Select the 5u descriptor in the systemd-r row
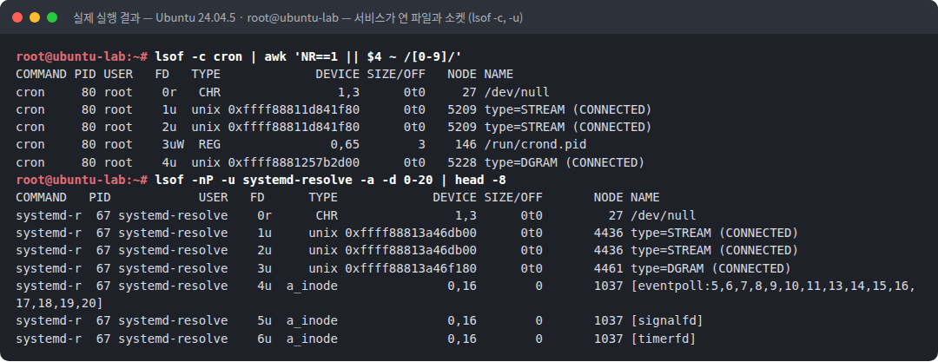 coord(264,320)
